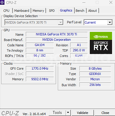Open the Mainboard tab
Viewport: 115px width, 116px height.
pos(22,11)
